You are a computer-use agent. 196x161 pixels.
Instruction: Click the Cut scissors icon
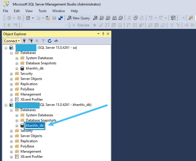point(129,18)
